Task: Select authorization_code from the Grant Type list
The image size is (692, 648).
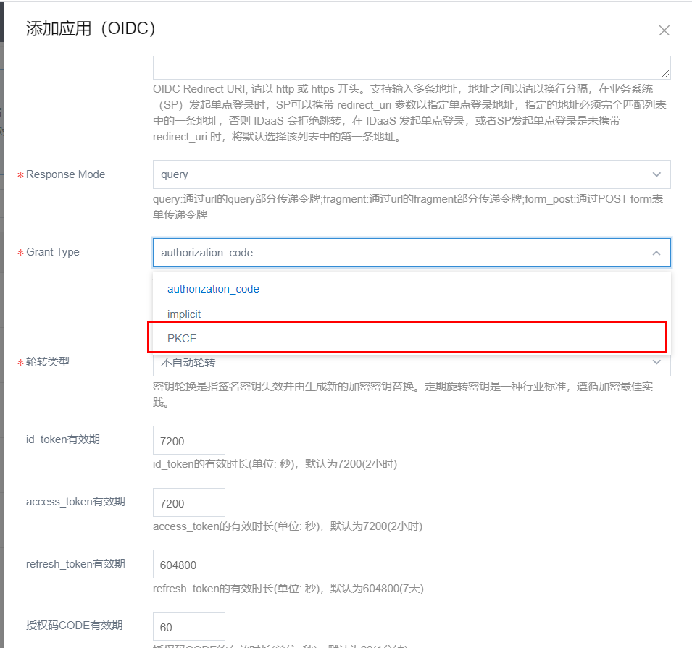Action: (213, 289)
